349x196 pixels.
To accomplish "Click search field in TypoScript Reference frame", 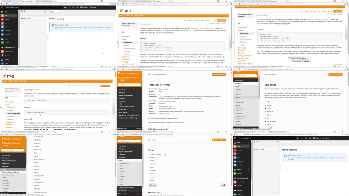I will (x=129, y=85).
